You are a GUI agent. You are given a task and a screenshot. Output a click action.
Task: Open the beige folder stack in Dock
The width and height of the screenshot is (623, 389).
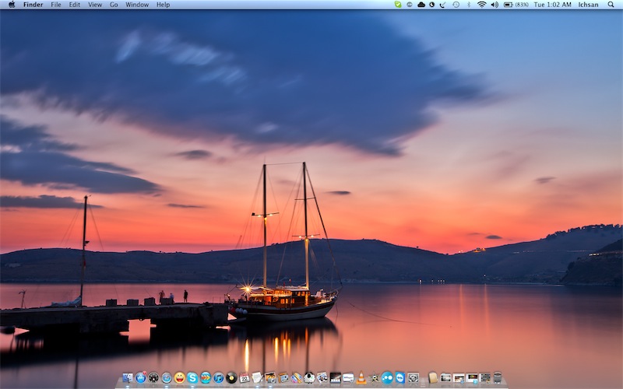pyautogui.click(x=433, y=377)
